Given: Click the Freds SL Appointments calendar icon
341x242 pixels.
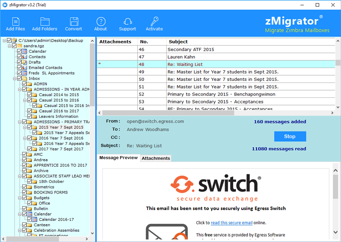Looking at the screenshot, I should pyautogui.click(x=25, y=73).
